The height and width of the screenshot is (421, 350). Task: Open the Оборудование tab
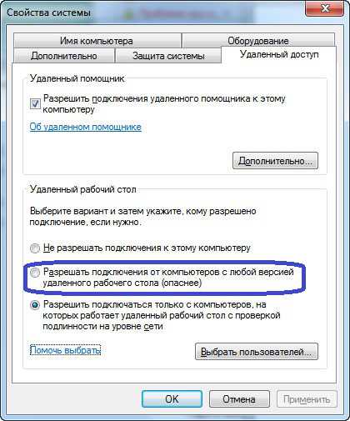tap(258, 41)
